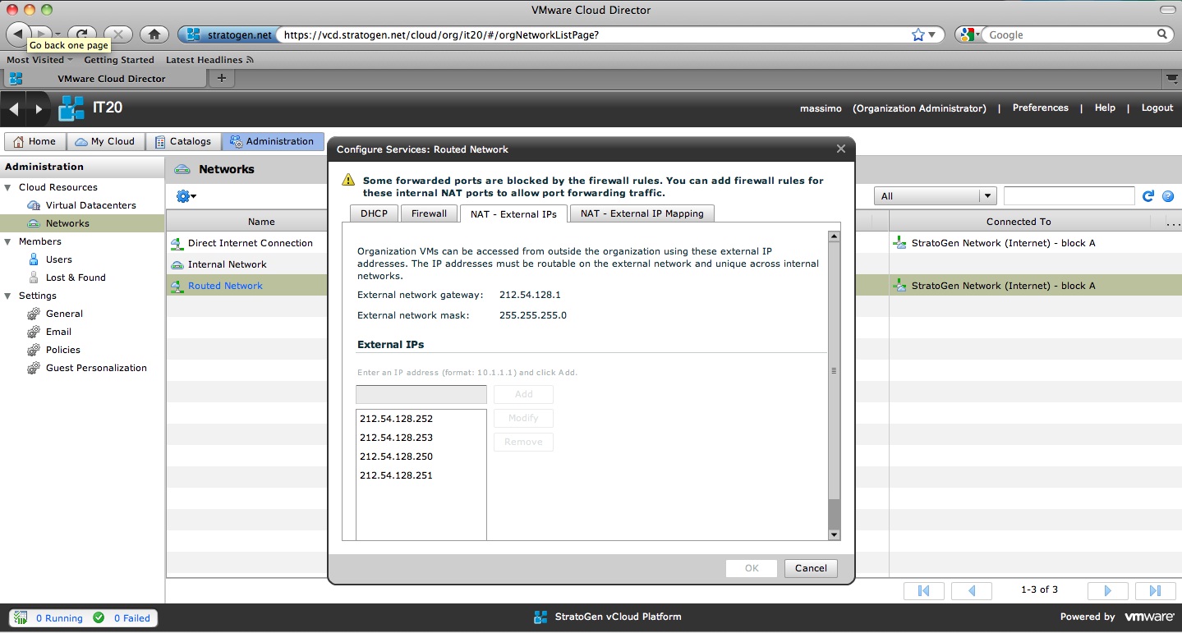Image resolution: width=1182 pixels, height=633 pixels.
Task: Close the Configure Services dialog
Action: (840, 149)
